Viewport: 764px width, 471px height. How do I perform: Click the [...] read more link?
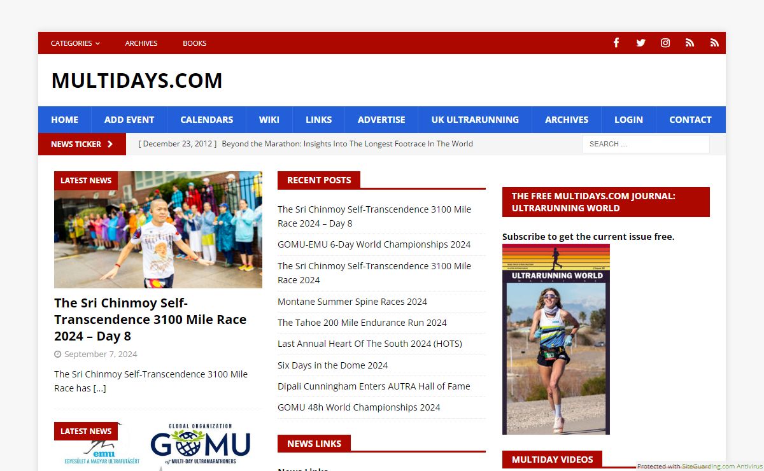coord(99,388)
